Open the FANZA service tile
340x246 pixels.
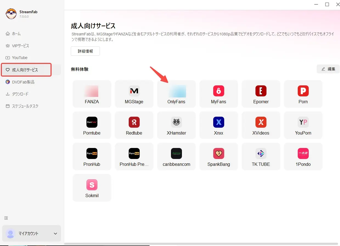coord(92,94)
